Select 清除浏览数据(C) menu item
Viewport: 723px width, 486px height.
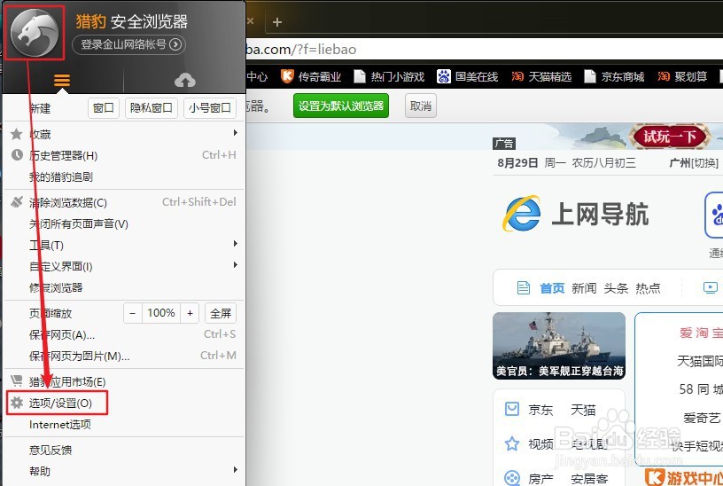click(x=123, y=202)
